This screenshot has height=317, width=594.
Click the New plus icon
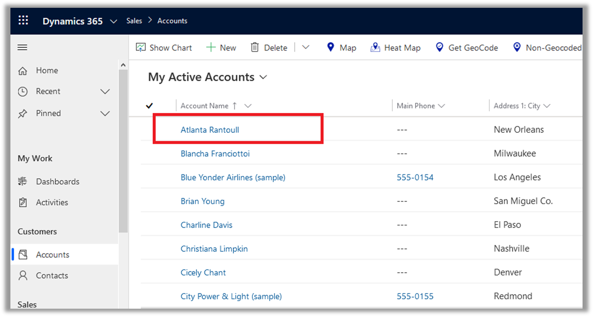tap(211, 47)
